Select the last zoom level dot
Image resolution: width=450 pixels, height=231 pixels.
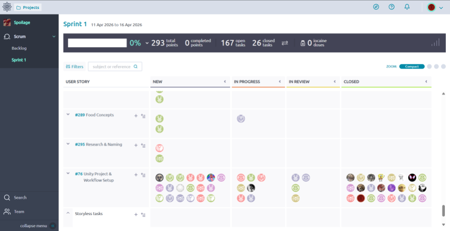443,66
